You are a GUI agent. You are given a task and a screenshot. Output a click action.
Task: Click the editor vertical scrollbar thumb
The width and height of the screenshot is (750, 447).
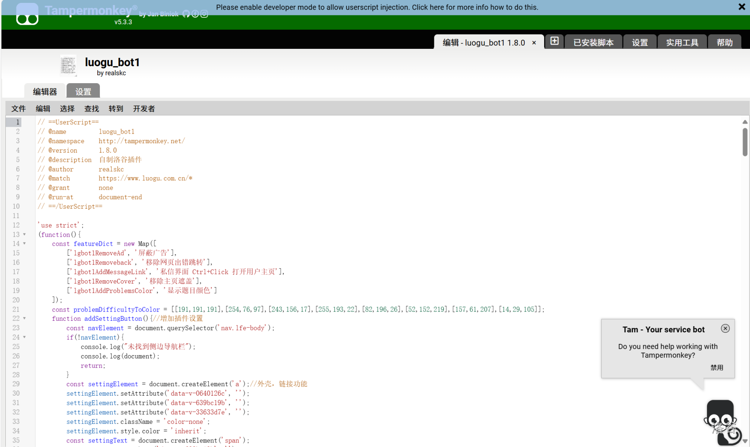tap(745, 142)
